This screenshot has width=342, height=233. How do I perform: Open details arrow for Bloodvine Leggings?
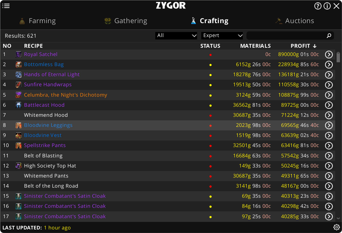pos(329,125)
